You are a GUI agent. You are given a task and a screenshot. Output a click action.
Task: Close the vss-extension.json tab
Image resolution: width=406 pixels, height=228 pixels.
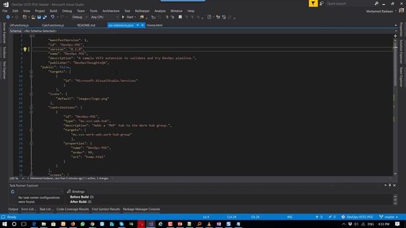click(142, 25)
